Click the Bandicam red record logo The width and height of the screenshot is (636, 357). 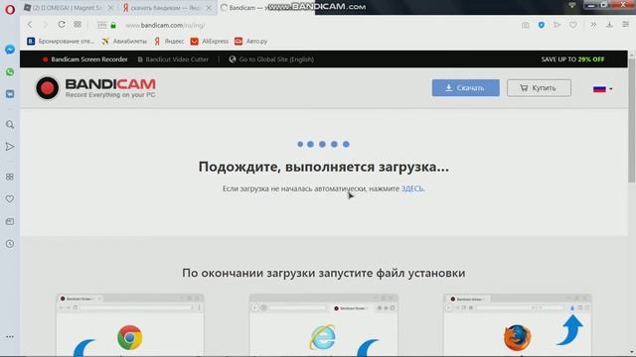47,88
